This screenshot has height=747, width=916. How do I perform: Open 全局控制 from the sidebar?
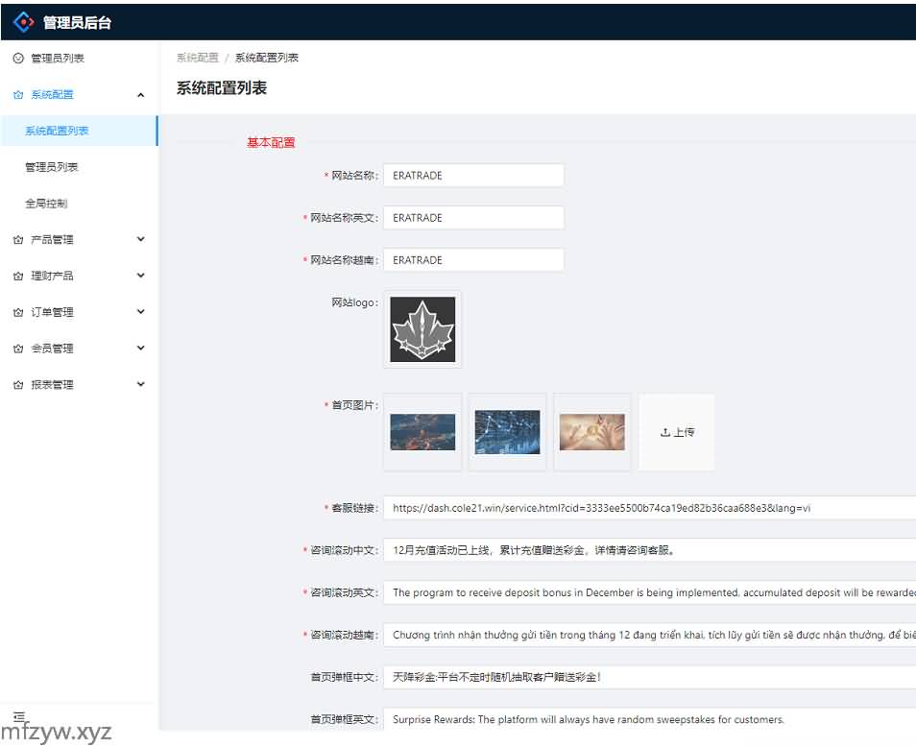coord(46,204)
